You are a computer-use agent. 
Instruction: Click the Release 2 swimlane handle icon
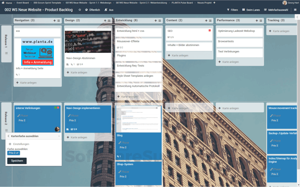click(x=7, y=130)
